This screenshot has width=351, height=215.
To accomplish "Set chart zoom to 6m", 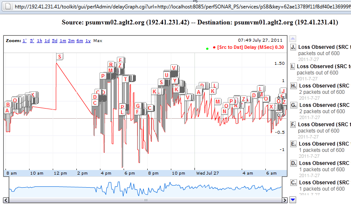I will (80, 41).
